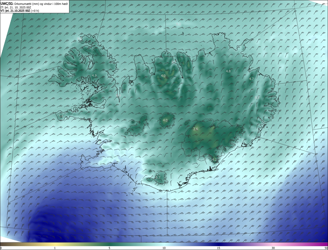This screenshot has width=328, height=250.
Task: Click the 3.6 value on the large glacier
Action: tap(196, 129)
